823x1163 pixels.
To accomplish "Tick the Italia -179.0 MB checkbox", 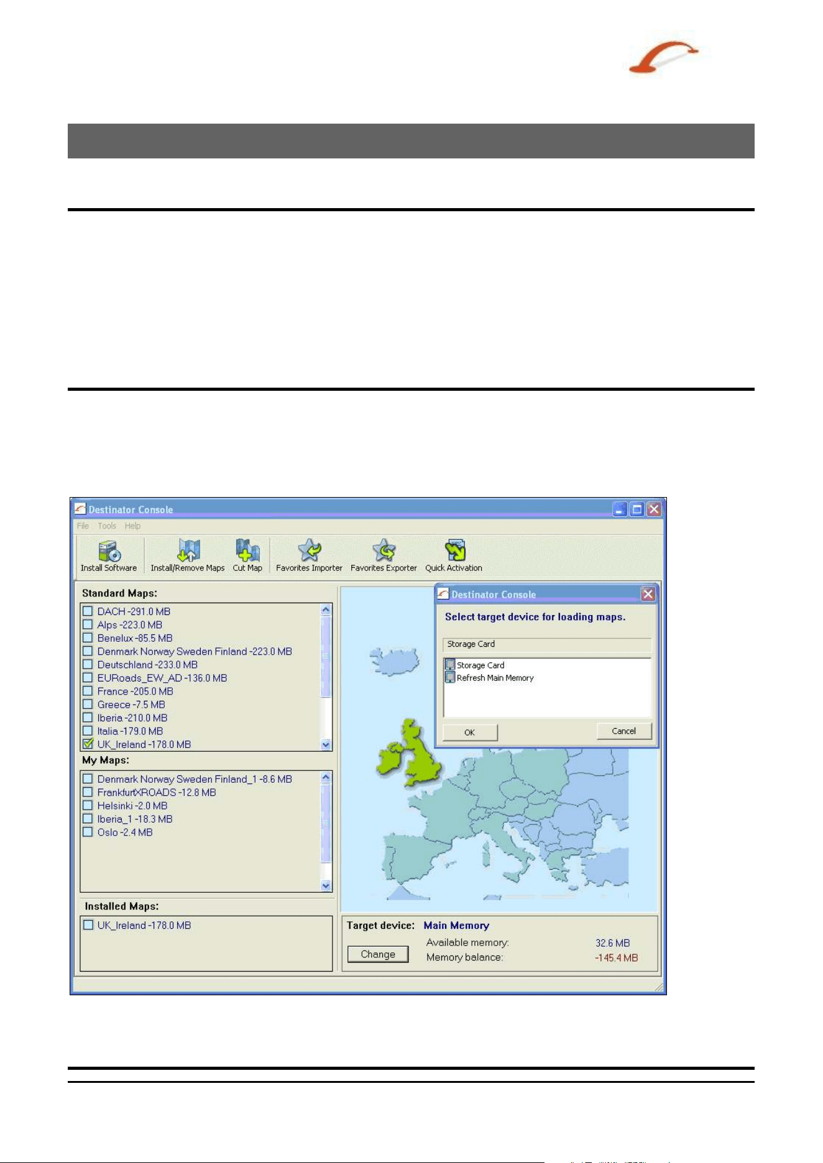I will [x=88, y=731].
